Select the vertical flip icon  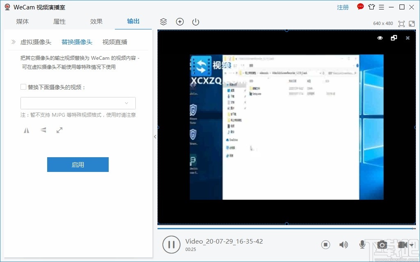43,130
